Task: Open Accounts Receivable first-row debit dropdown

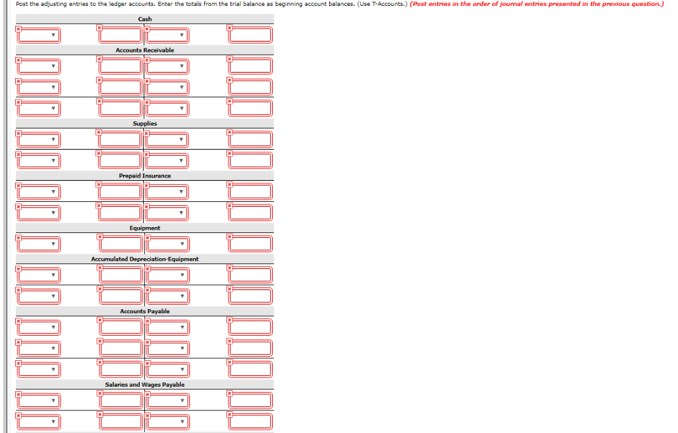Action: pos(39,66)
